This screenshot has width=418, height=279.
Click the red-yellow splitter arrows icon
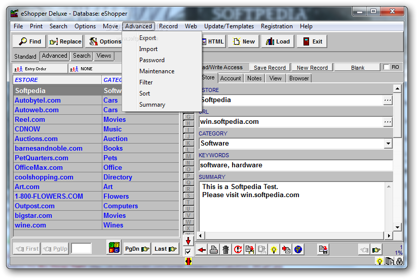(188, 261)
